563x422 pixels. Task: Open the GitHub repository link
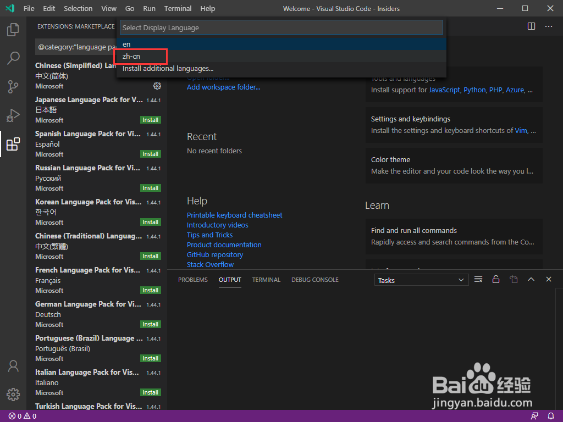point(215,255)
